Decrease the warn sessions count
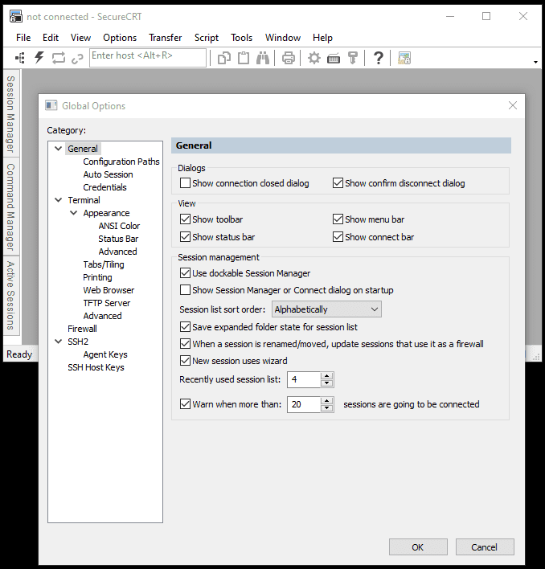 coord(327,408)
